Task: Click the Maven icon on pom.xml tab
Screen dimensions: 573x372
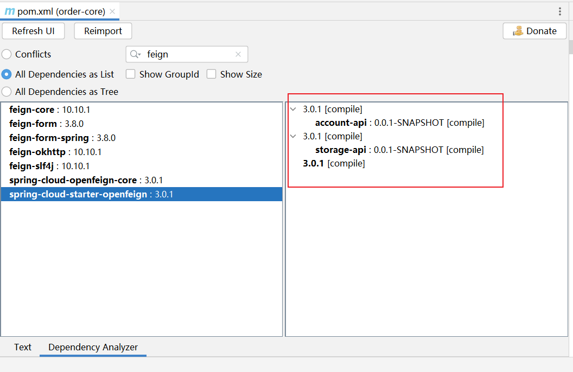Action: [10, 11]
